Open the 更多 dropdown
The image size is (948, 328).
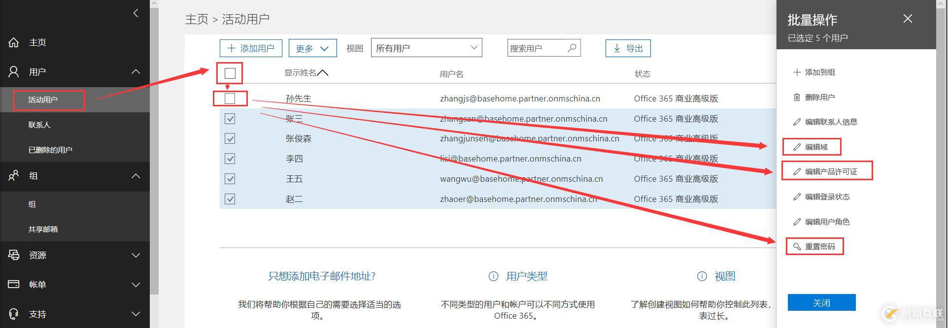coord(312,48)
